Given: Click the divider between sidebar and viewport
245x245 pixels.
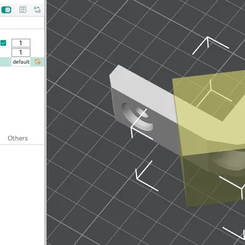Looking at the screenshot, I should click(x=45, y=123).
